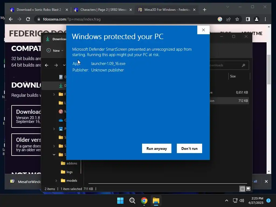This screenshot has width=276, height=207.
Task: Go back in File Explorer
Action: point(47,65)
